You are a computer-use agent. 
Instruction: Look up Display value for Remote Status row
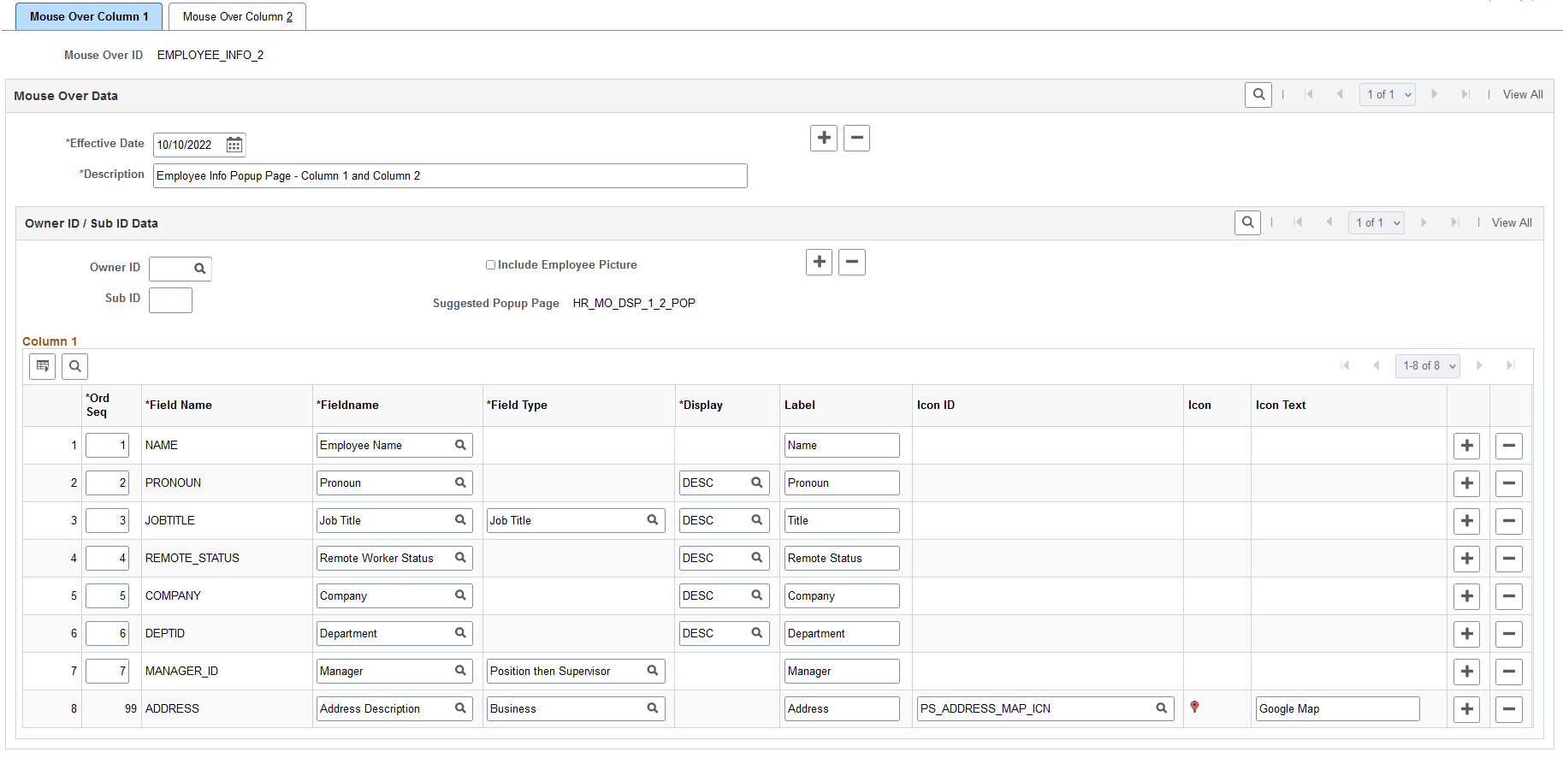click(757, 558)
